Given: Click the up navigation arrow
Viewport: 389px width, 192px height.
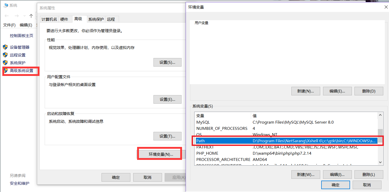Looking at the screenshot, I should pos(31,16).
